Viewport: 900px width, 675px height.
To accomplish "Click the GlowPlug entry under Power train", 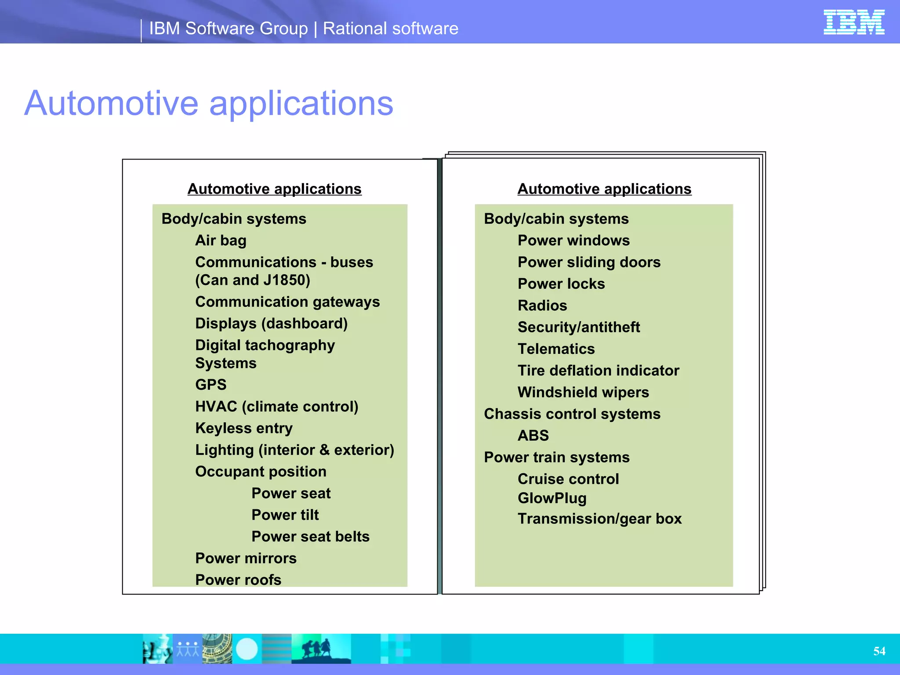I will pos(552,498).
